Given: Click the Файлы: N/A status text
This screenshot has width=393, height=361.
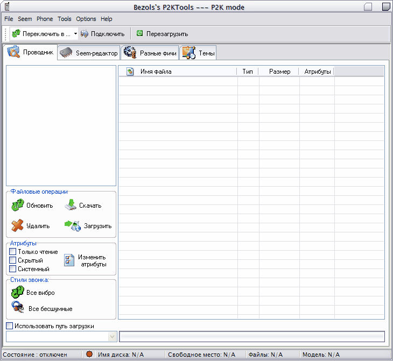Looking at the screenshot, I should point(265,355).
